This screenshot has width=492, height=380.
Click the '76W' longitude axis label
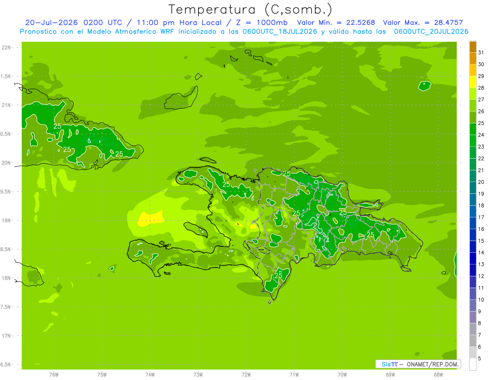(x=54, y=375)
